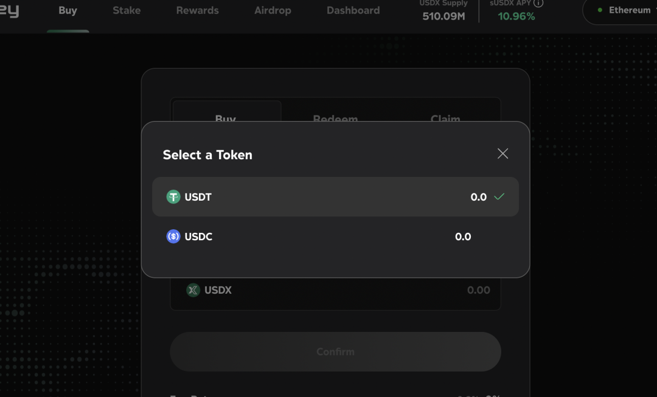The image size is (657, 397).
Task: Open the Stake page
Action: [126, 10]
